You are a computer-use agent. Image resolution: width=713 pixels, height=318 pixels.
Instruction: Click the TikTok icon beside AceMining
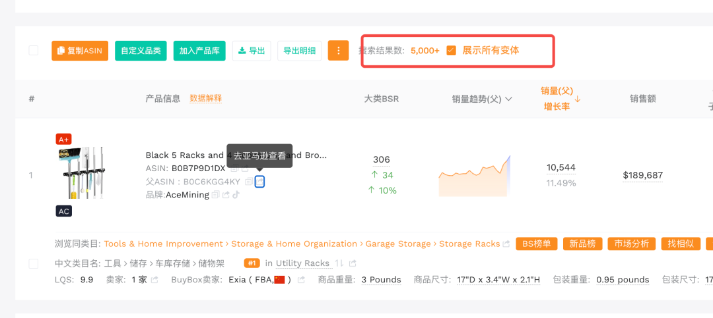[236, 195]
